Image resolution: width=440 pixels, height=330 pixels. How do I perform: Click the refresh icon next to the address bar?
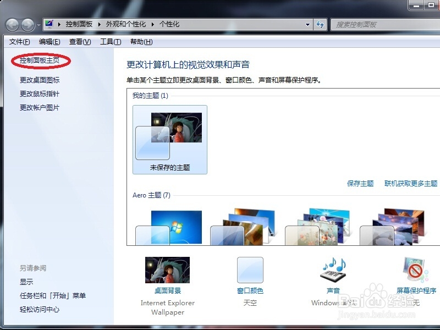pyautogui.click(x=321, y=24)
